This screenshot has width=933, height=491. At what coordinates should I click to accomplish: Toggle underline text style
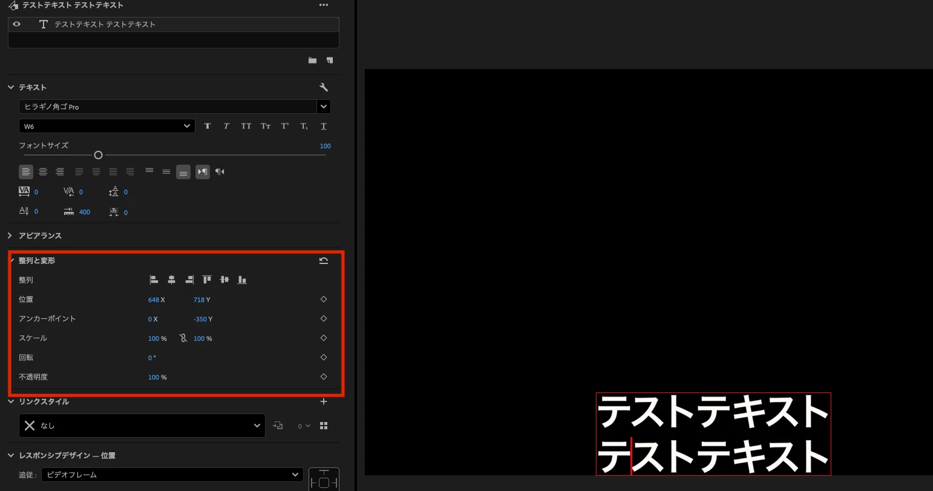323,126
